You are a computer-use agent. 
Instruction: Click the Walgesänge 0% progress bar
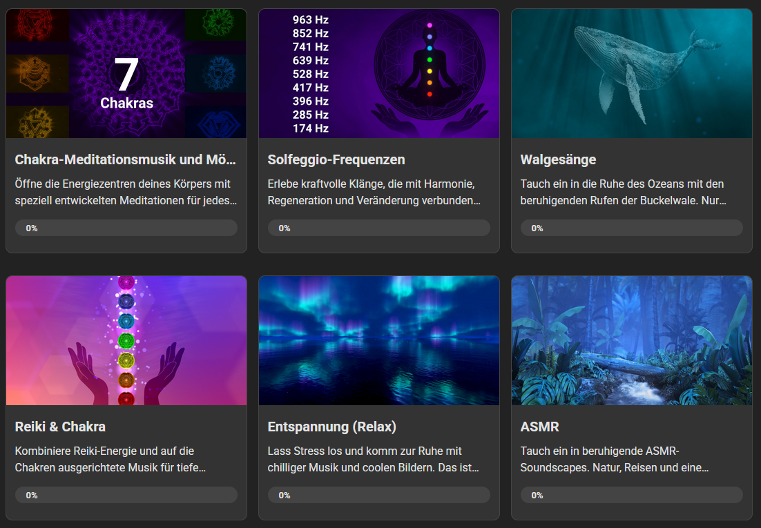point(632,228)
